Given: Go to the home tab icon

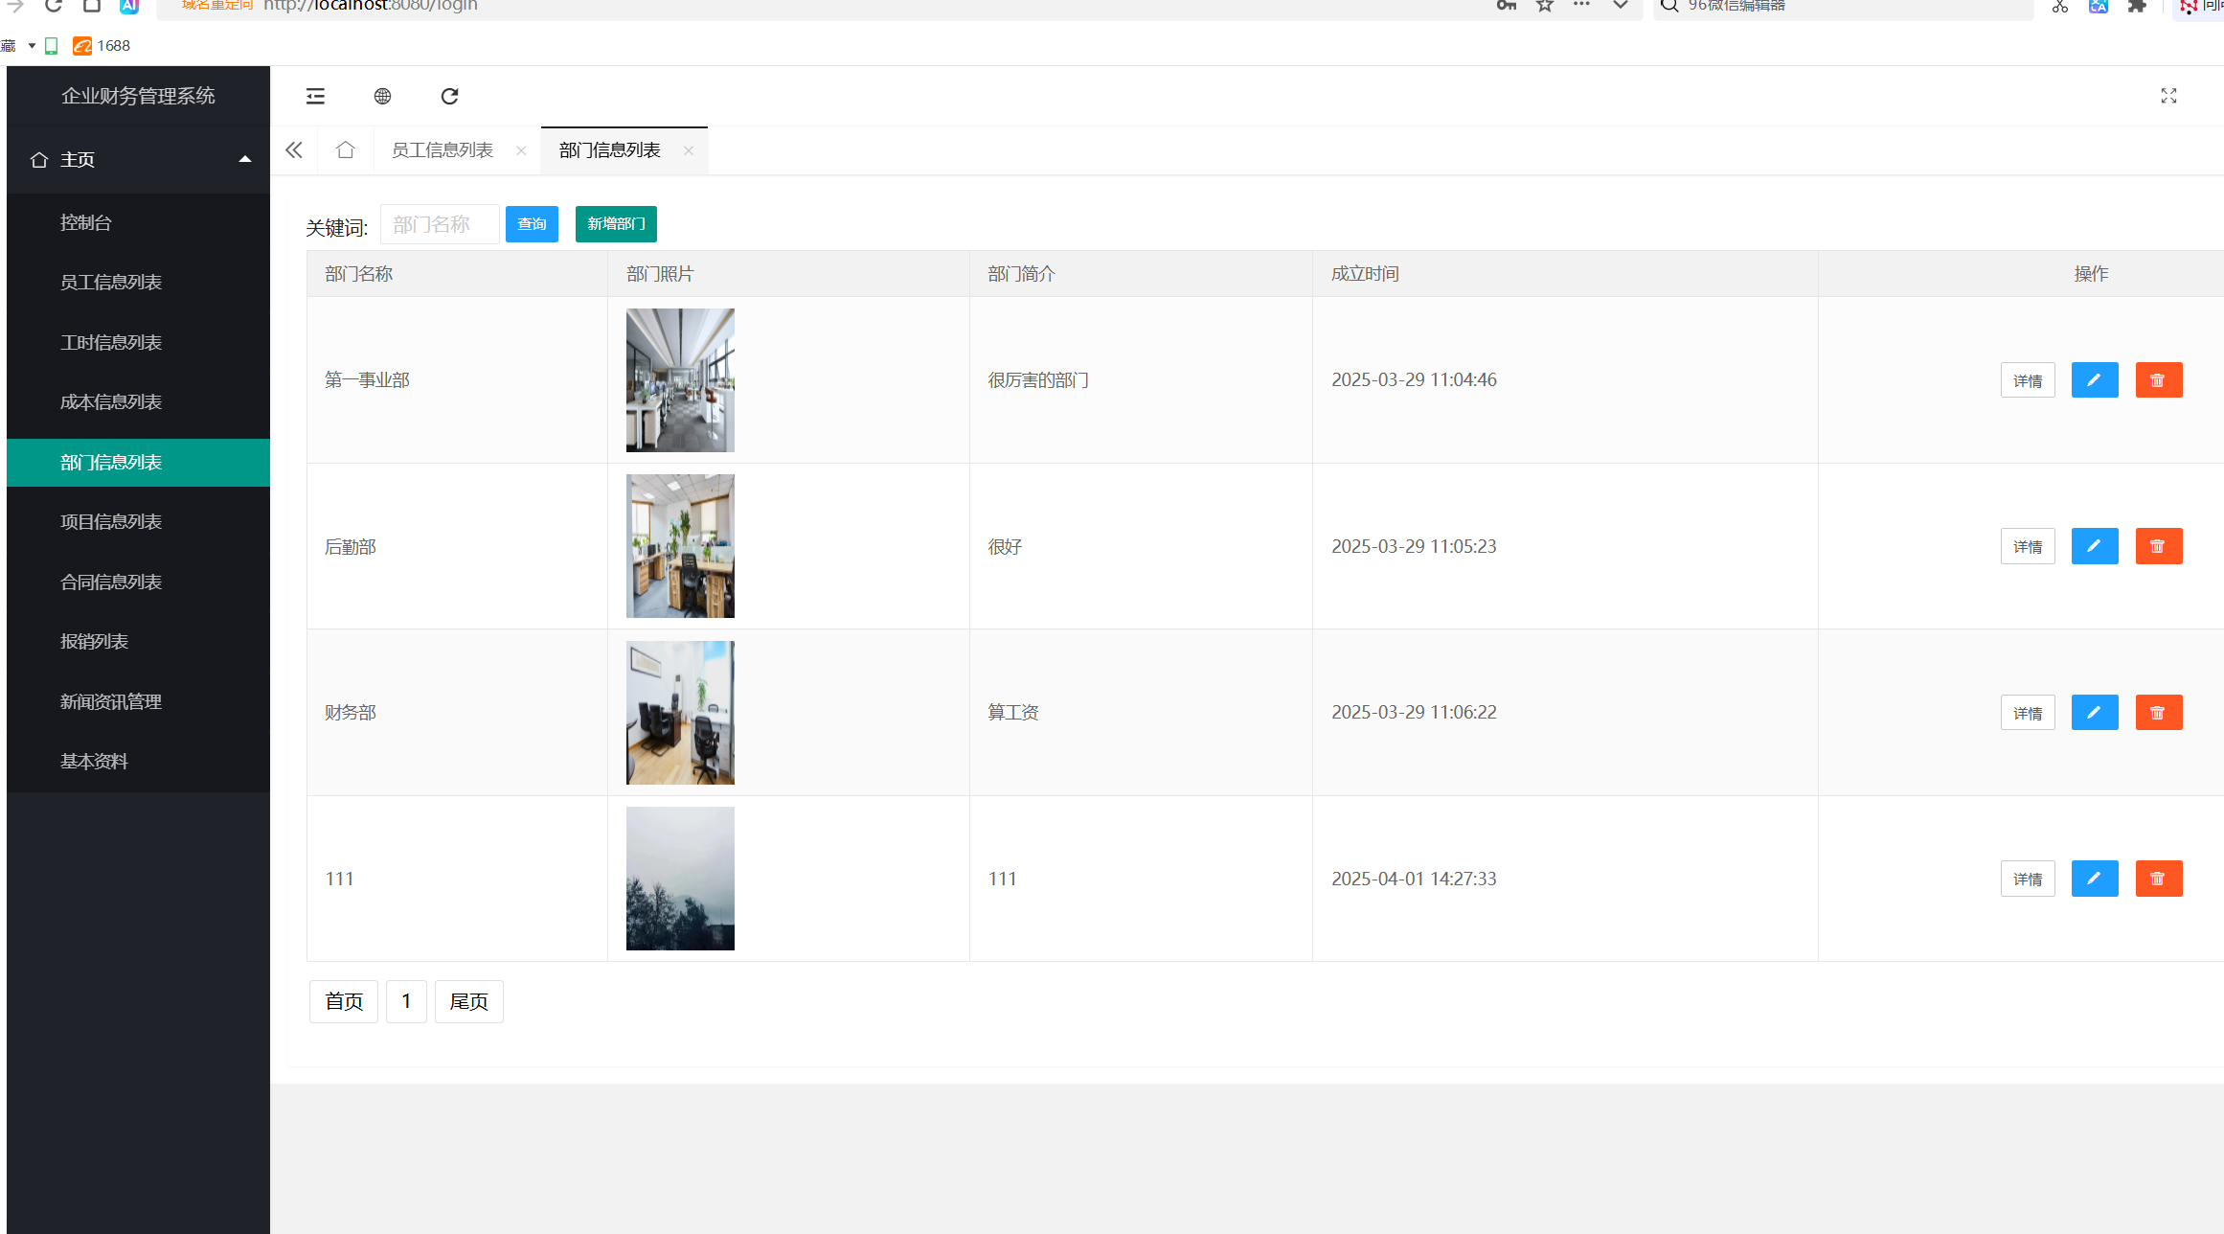Looking at the screenshot, I should pyautogui.click(x=345, y=150).
